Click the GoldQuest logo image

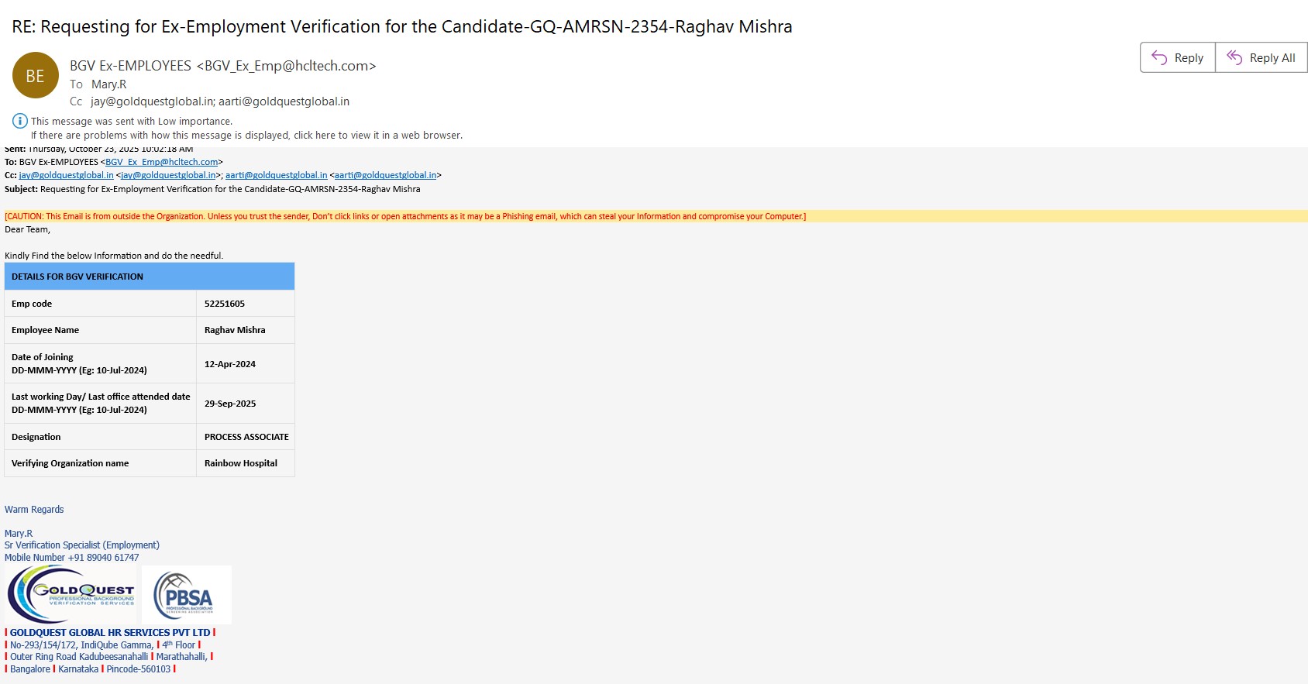pos(71,594)
